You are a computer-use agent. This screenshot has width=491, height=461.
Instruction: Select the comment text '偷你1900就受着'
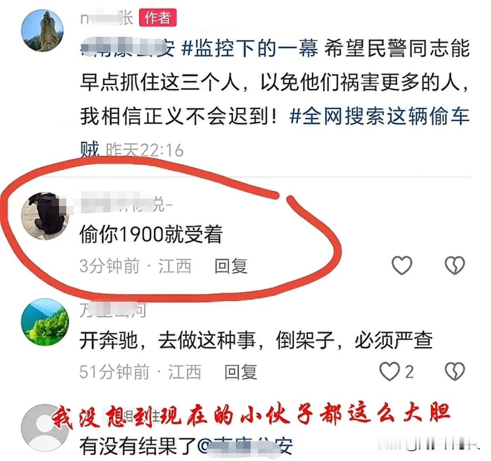[151, 235]
